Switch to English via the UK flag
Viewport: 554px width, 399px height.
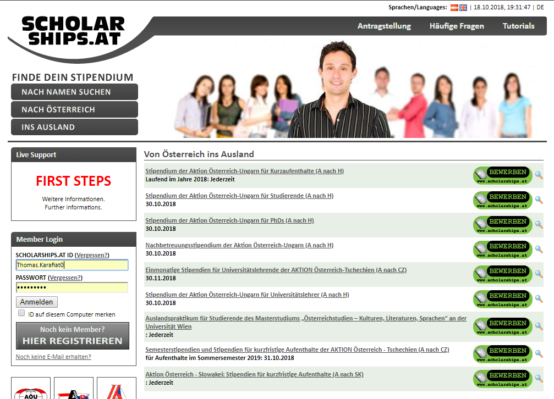click(x=463, y=8)
